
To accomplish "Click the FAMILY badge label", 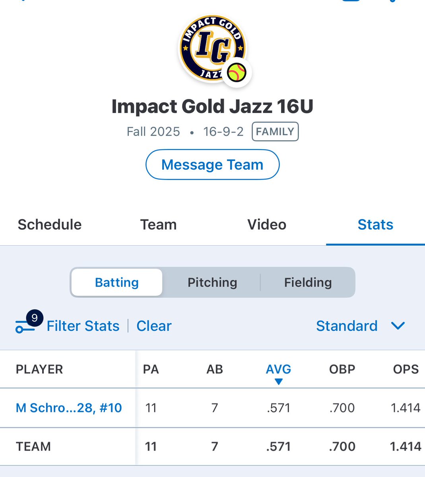I will 275,132.
